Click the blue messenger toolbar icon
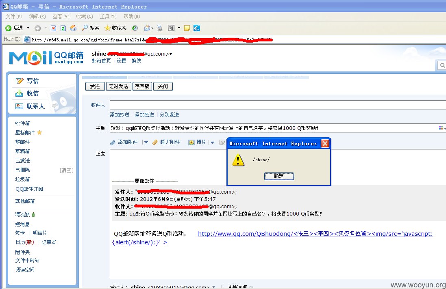The width and height of the screenshot is (446, 289). [197, 28]
